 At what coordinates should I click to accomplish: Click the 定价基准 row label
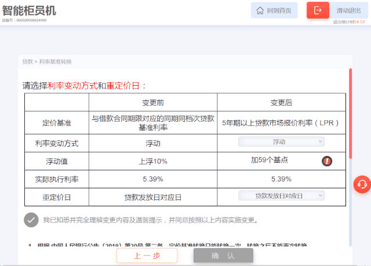tap(57, 123)
